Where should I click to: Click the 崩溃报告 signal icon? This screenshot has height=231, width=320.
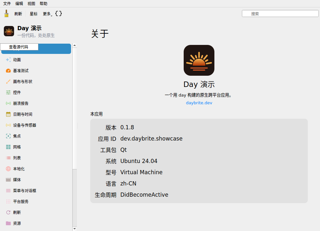pyautogui.click(x=8, y=103)
